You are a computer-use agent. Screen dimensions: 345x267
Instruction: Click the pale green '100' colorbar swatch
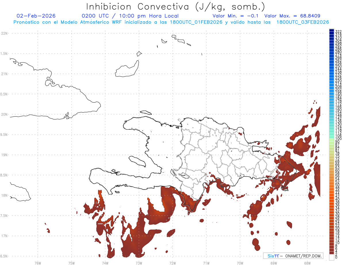[x=332, y=139]
